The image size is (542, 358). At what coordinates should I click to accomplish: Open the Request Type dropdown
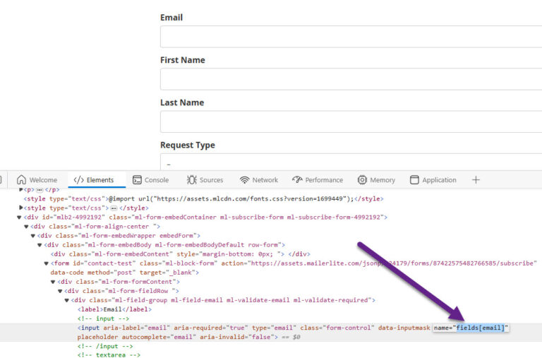point(351,162)
